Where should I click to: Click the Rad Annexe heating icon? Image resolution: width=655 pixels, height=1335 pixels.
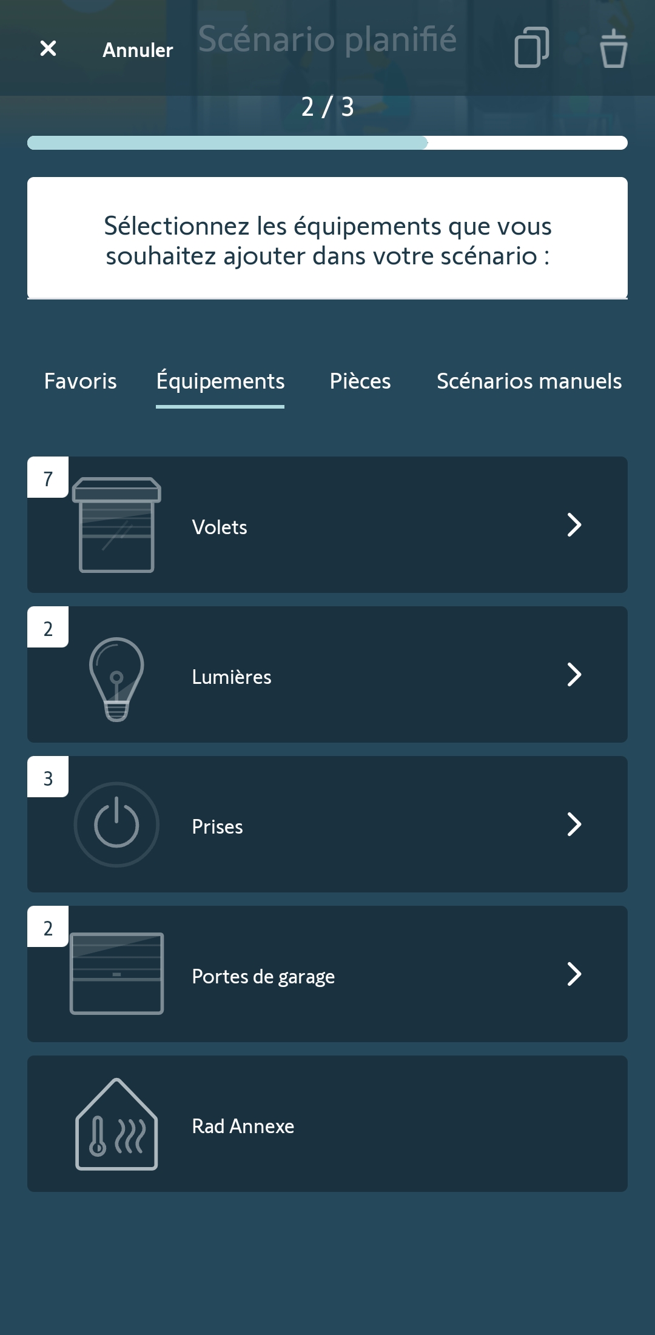[x=116, y=1125]
